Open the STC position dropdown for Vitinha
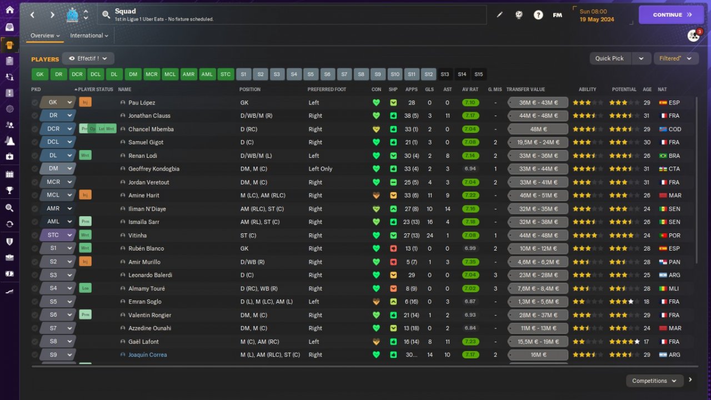The width and height of the screenshot is (711, 400). 57,236
